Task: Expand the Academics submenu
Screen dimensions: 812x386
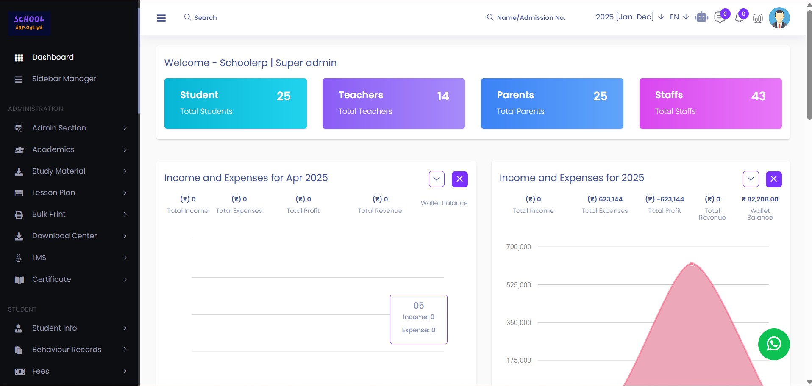Action: click(x=53, y=149)
